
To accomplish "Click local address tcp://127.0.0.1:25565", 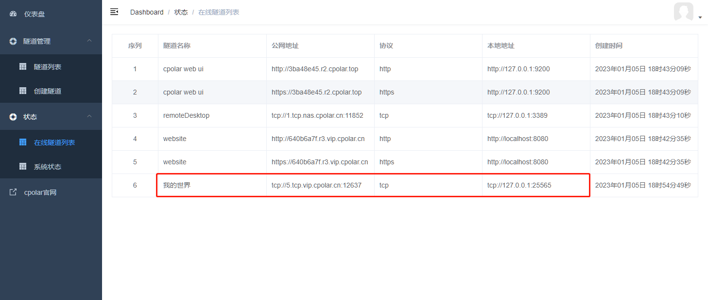I will click(519, 185).
